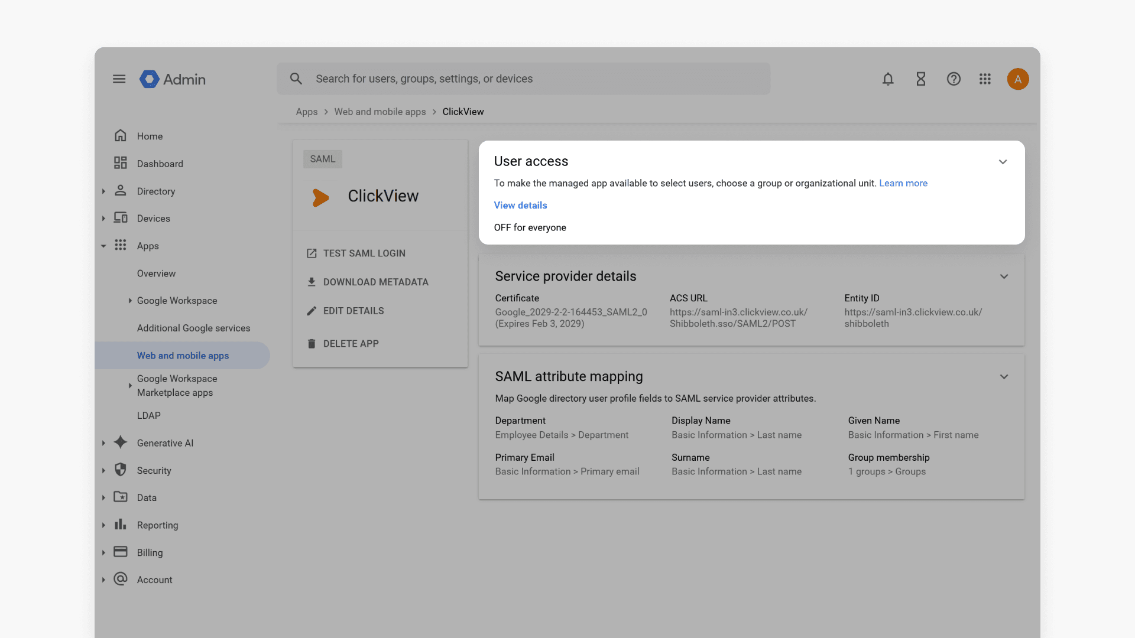Open the notifications bell

coord(888,79)
